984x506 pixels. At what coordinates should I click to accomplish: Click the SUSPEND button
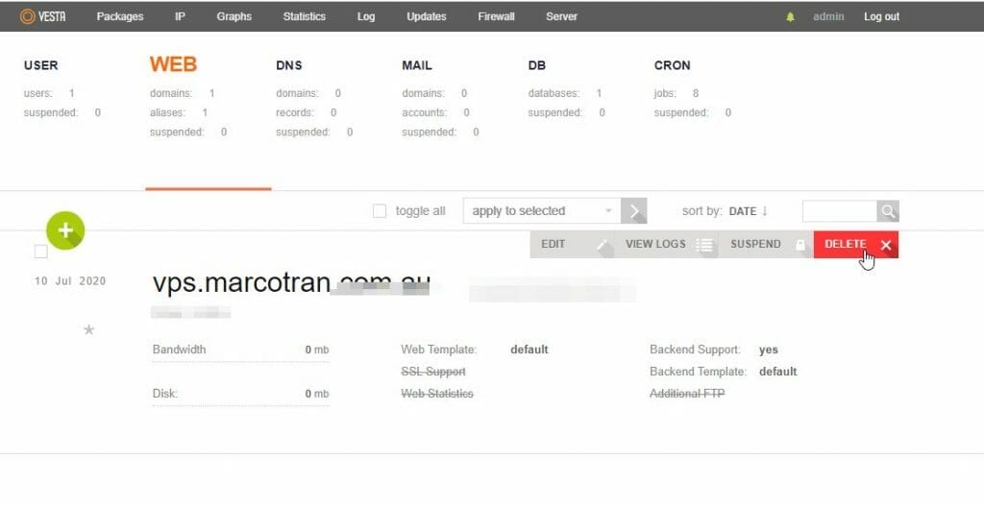point(766,245)
